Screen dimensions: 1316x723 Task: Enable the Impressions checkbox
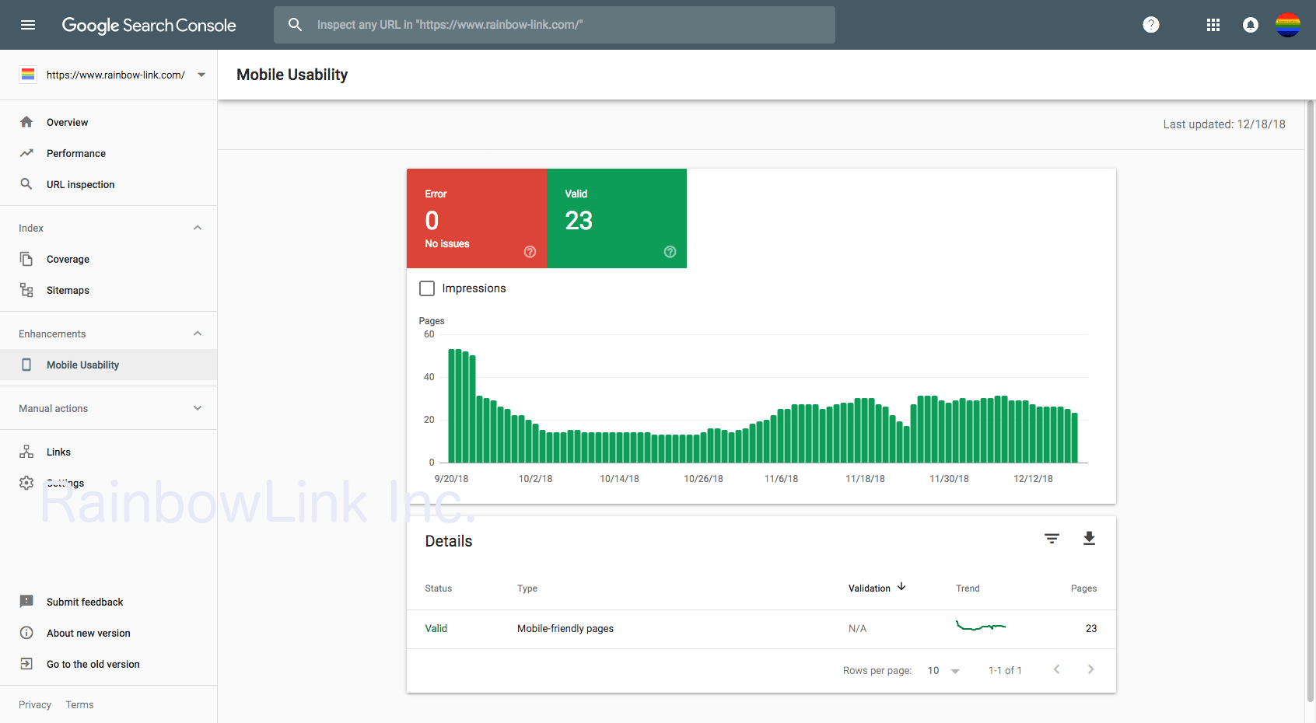427,288
